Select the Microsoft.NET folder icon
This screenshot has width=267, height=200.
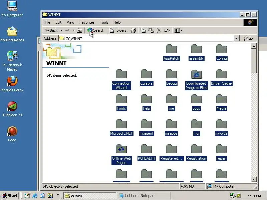(x=121, y=124)
